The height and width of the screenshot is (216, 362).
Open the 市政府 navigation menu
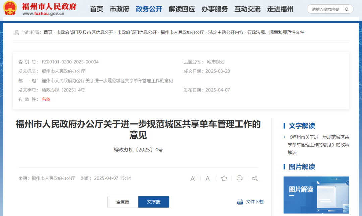[x=119, y=9]
